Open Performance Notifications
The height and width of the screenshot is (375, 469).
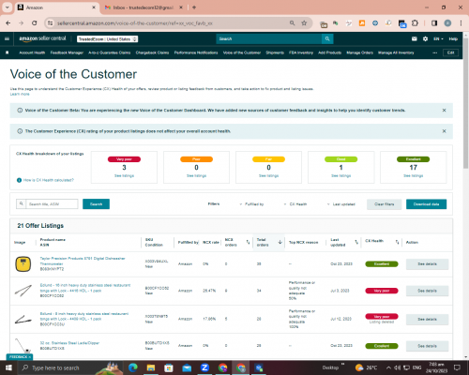[196, 52]
